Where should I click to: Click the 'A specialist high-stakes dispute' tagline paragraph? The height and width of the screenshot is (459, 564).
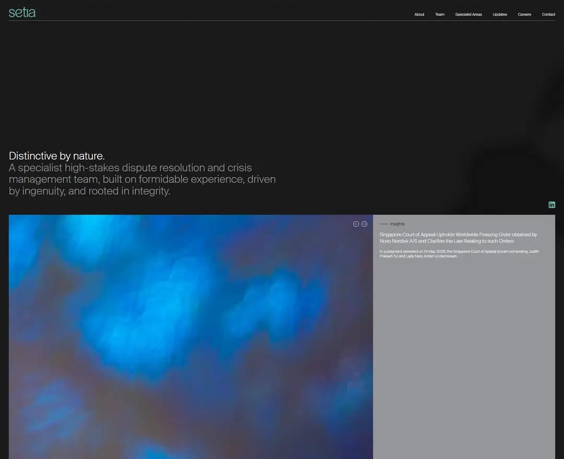coord(142,179)
